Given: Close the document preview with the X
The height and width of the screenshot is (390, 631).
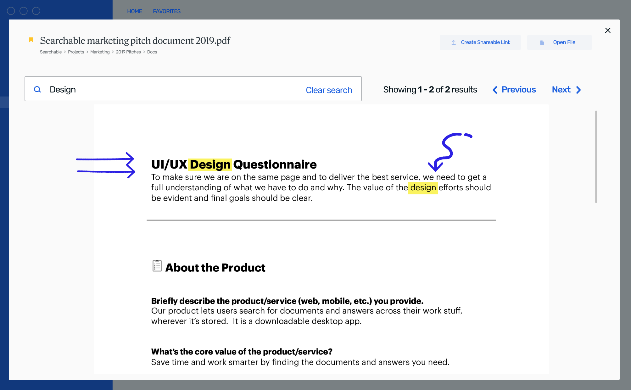Looking at the screenshot, I should coord(608,31).
